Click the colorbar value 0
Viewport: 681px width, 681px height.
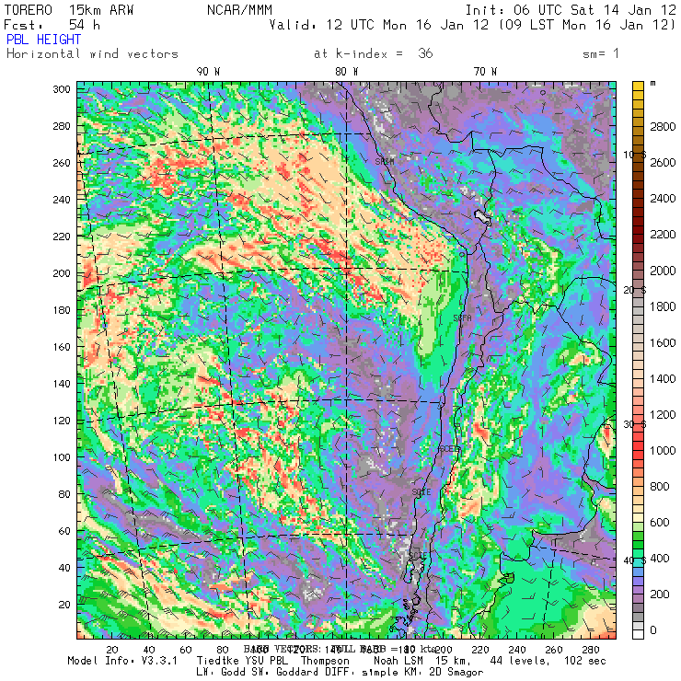[x=653, y=630]
